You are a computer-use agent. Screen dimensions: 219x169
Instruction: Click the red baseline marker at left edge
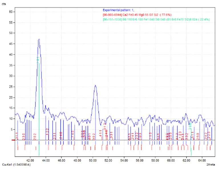(x=13, y=140)
